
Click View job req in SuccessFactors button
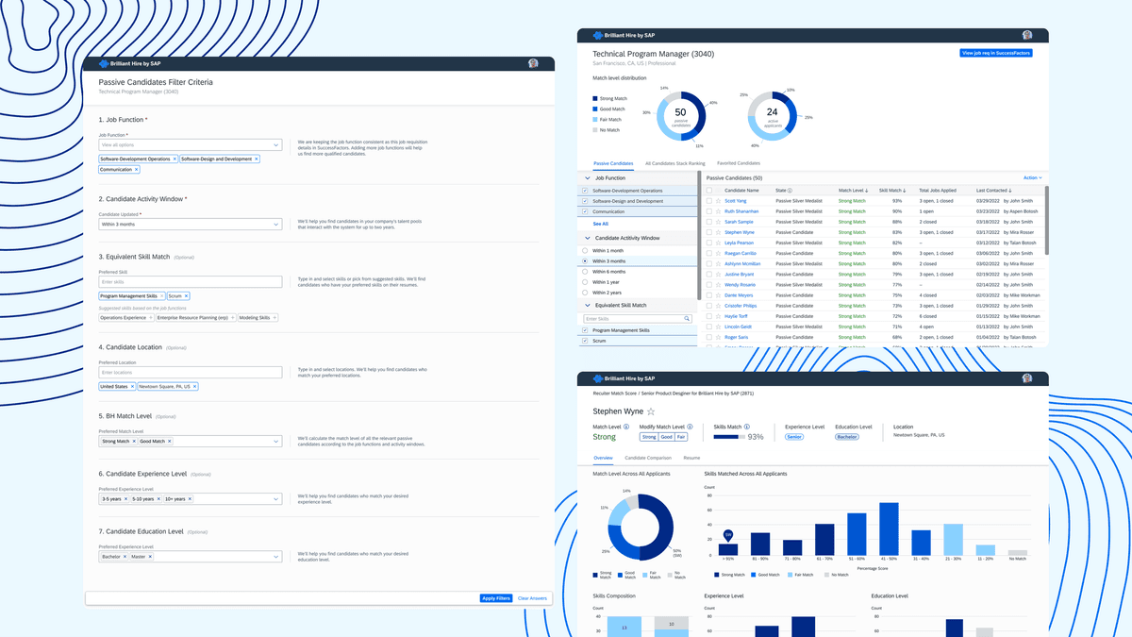(x=996, y=54)
